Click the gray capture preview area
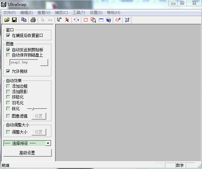 coord(128,93)
